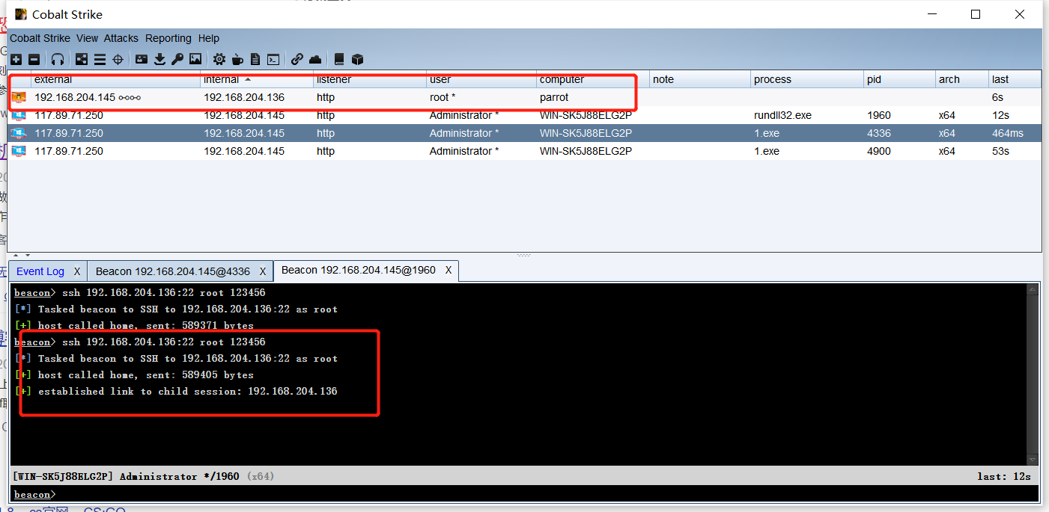Open the Reporting menu
1049x512 pixels.
point(168,38)
